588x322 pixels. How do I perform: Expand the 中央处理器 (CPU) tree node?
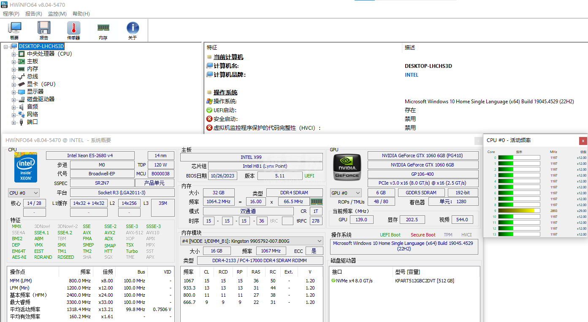coord(14,54)
